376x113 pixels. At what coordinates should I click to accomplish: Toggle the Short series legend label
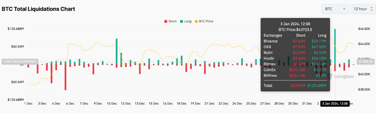172,21
